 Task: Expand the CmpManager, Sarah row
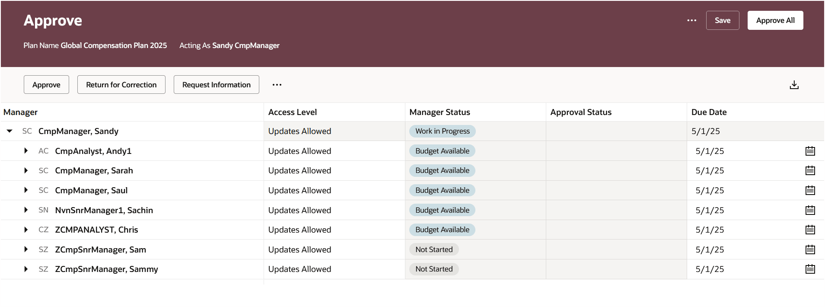click(26, 170)
